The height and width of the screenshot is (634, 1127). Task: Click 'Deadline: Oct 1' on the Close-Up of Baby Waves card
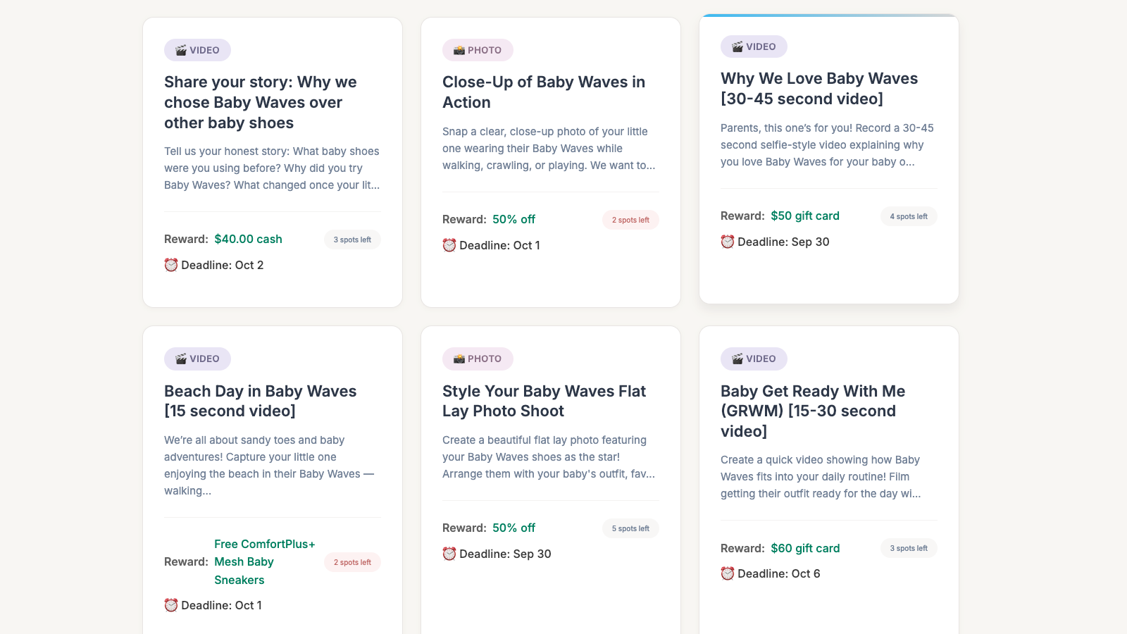tap(499, 245)
